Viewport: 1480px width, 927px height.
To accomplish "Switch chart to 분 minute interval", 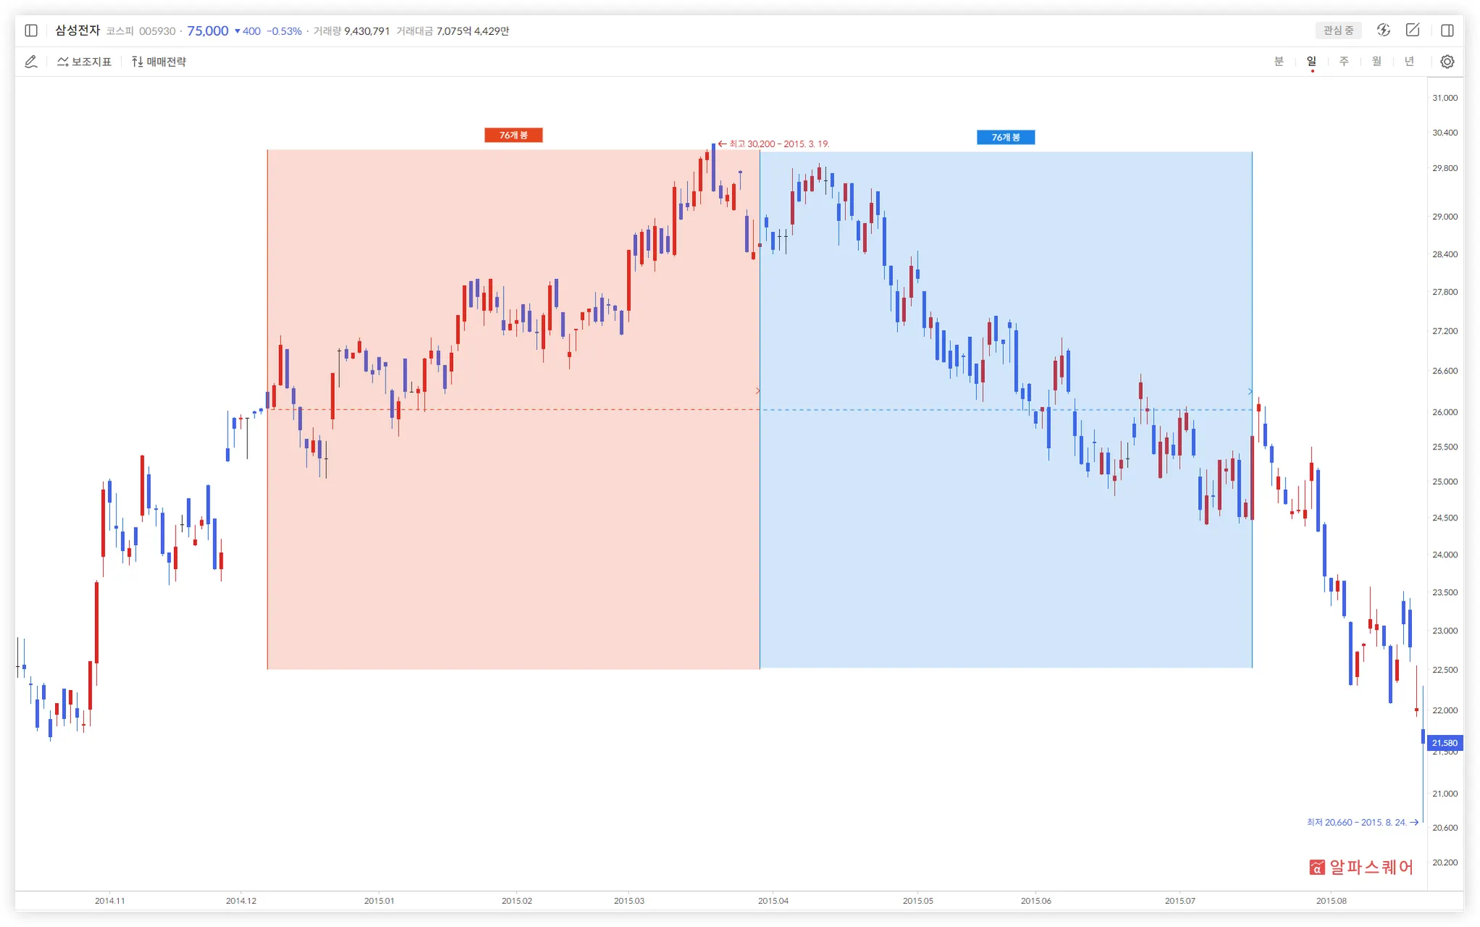I will click(1279, 62).
